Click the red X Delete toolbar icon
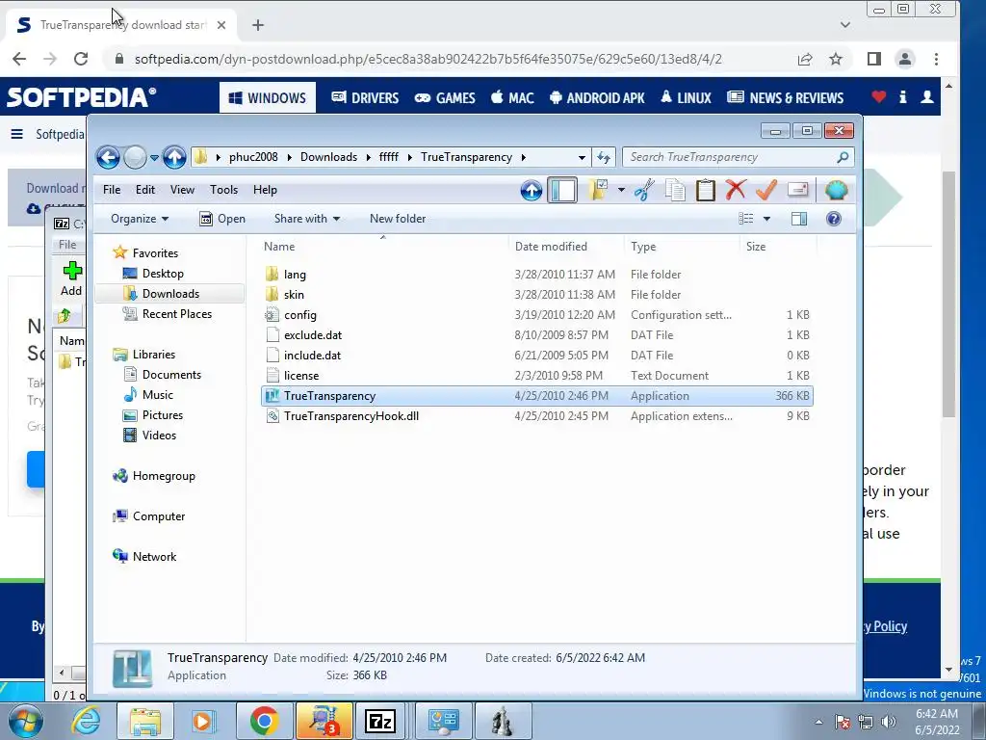The image size is (986, 740). (736, 190)
